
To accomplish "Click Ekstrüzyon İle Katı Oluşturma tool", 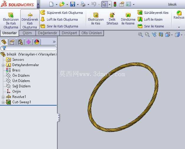I will coord(11,20).
